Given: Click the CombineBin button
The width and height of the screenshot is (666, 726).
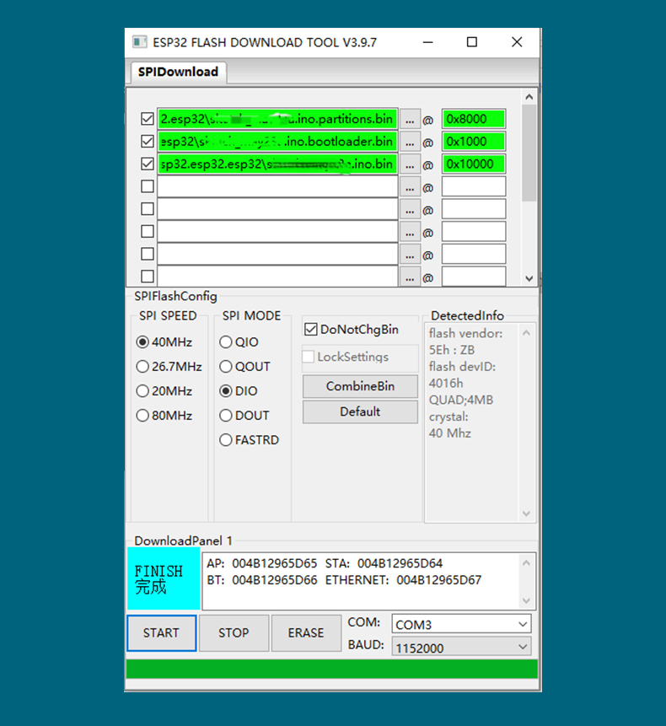Looking at the screenshot, I should pyautogui.click(x=360, y=386).
